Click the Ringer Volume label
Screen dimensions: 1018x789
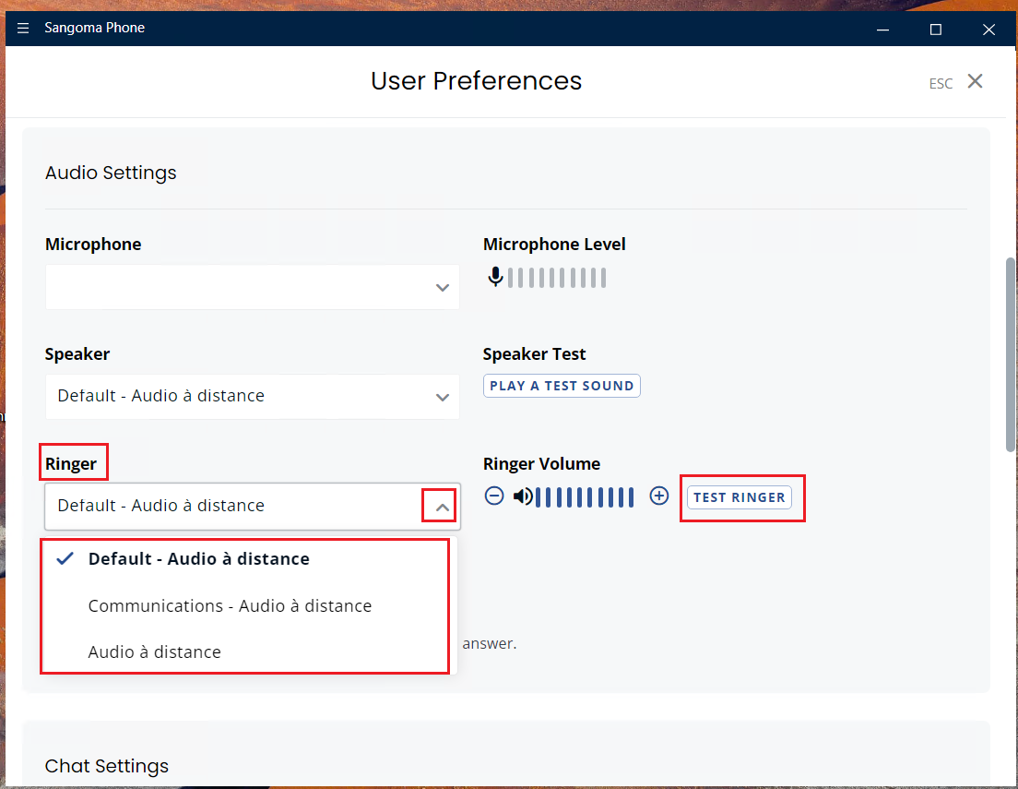pos(541,464)
